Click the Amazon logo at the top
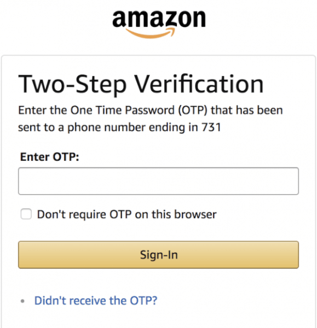Screen dimensions: 317x328 pyautogui.click(x=159, y=24)
